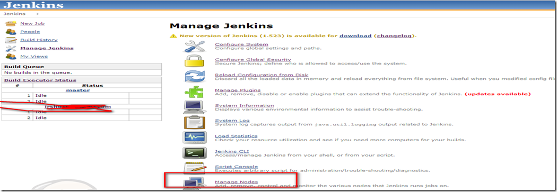This screenshot has height=192, width=557.
Task: Click the Status column header
Action: pyautogui.click(x=92, y=85)
